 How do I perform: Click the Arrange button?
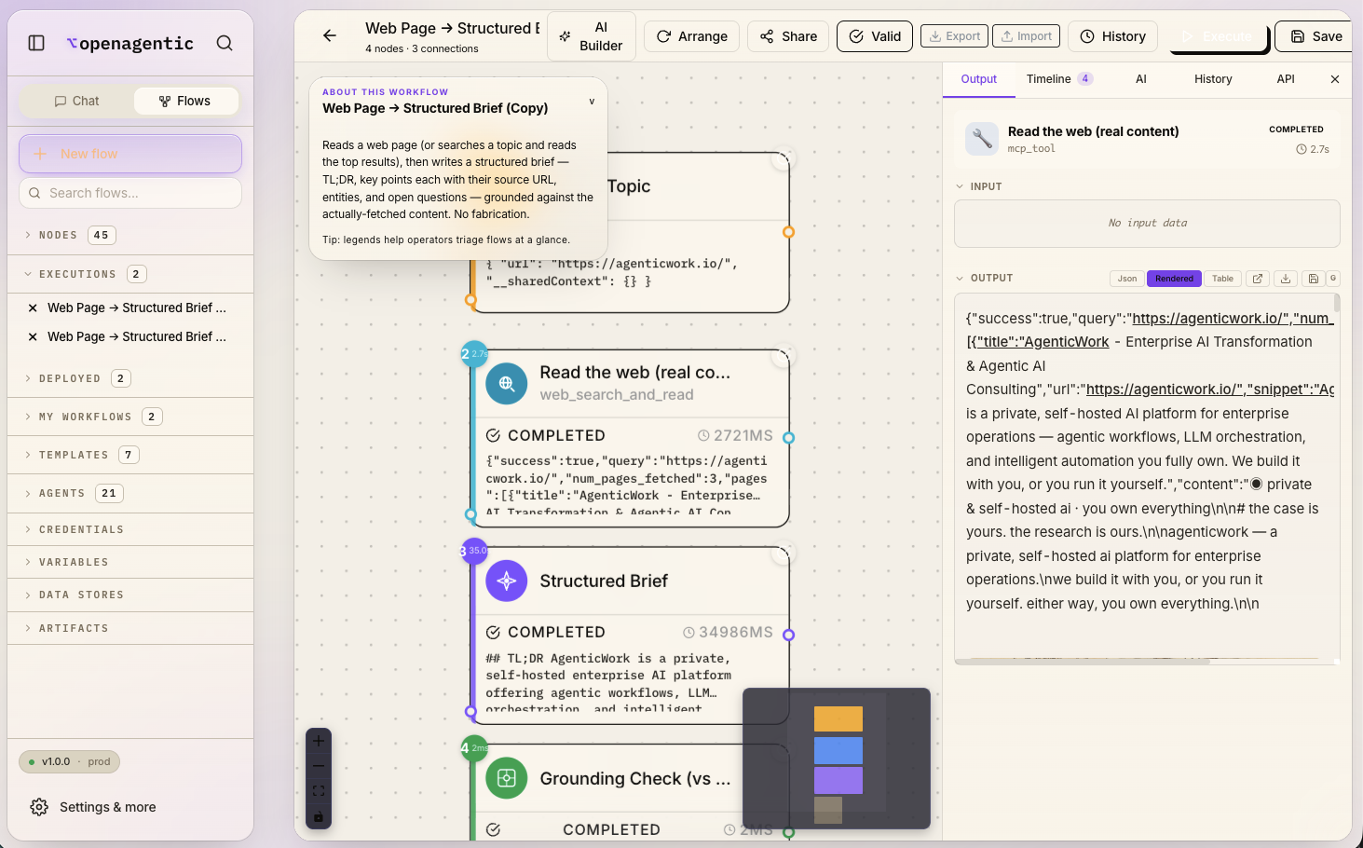click(x=692, y=36)
